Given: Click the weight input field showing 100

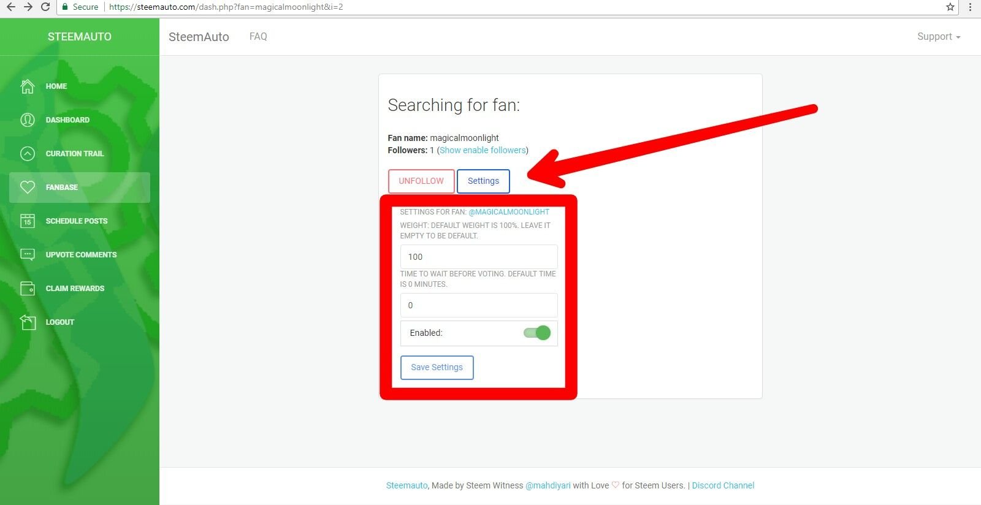Looking at the screenshot, I should [479, 257].
